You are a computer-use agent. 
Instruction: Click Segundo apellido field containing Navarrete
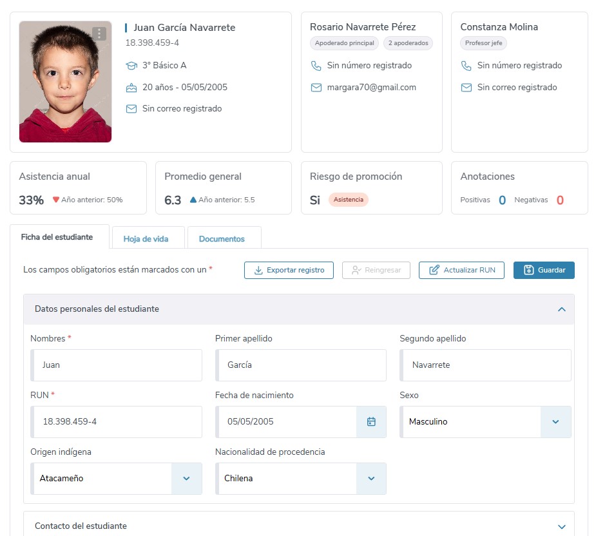[485, 365]
